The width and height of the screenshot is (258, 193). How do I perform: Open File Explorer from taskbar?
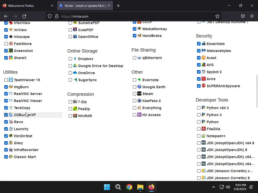tap(140, 187)
